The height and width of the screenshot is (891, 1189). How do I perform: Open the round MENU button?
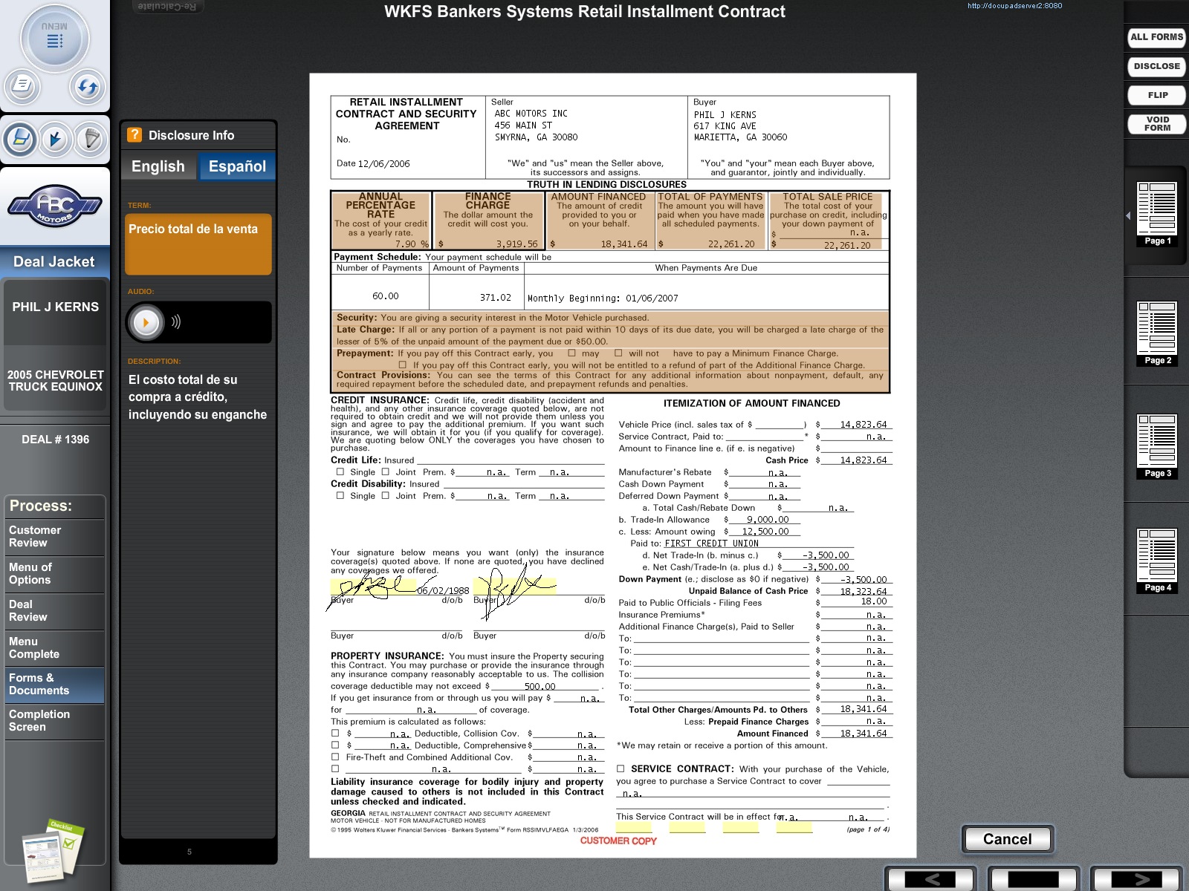pyautogui.click(x=54, y=39)
